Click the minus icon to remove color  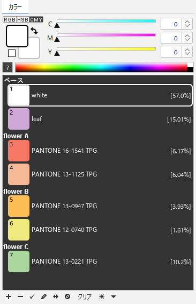(20, 296)
